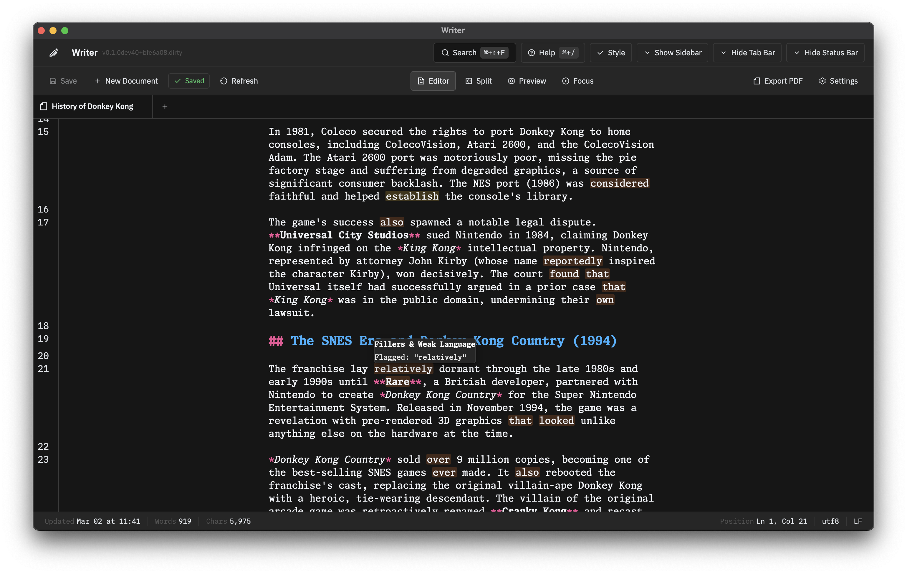Select the History of Donkey Kong tab
This screenshot has width=907, height=574.
click(92, 106)
